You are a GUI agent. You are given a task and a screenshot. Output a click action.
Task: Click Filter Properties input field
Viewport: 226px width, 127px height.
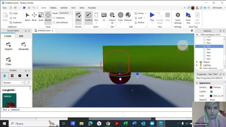click(210, 78)
